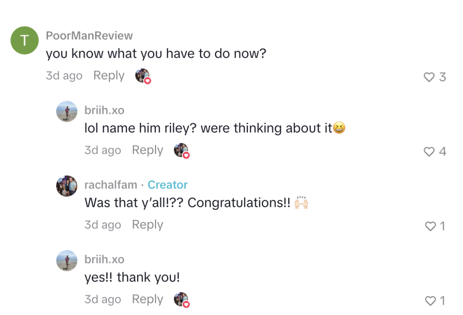This screenshot has height=315, width=463.
Task: Click creator-liked badge under 'name him riley' reply
Action: pyautogui.click(x=181, y=150)
